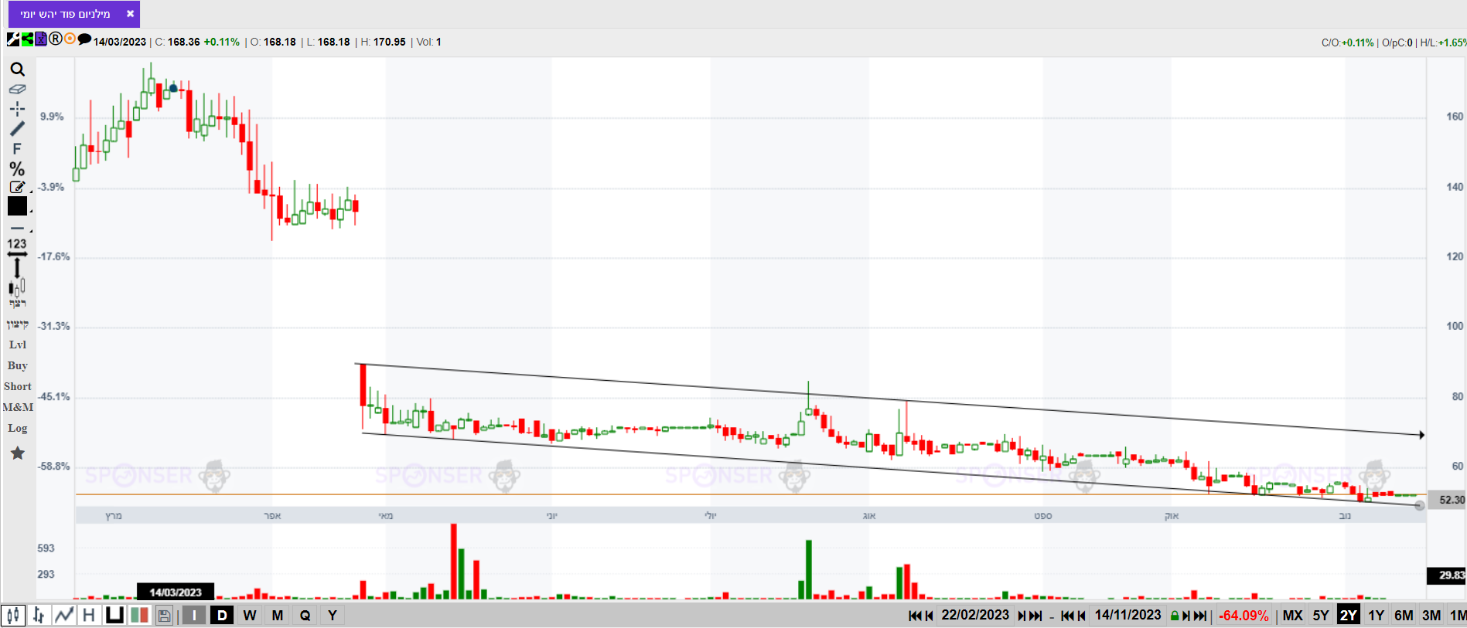Click the favorites star icon

coord(17,453)
